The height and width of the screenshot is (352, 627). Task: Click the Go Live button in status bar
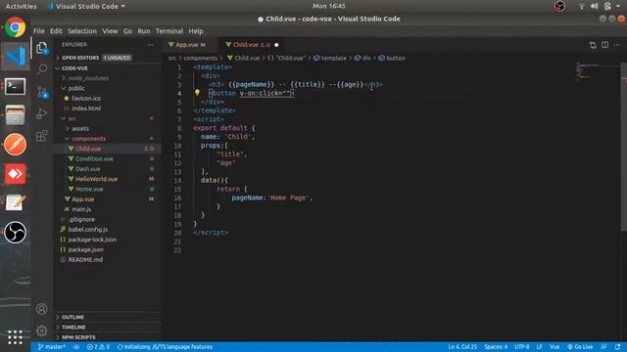(x=580, y=347)
